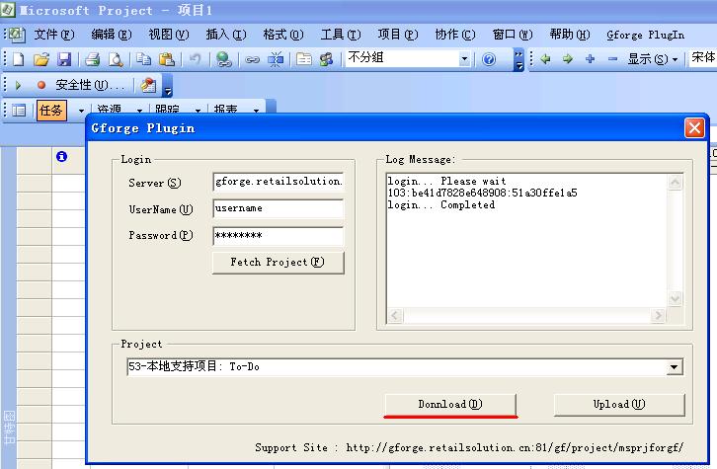Paste from clipboard icon

(x=167, y=59)
